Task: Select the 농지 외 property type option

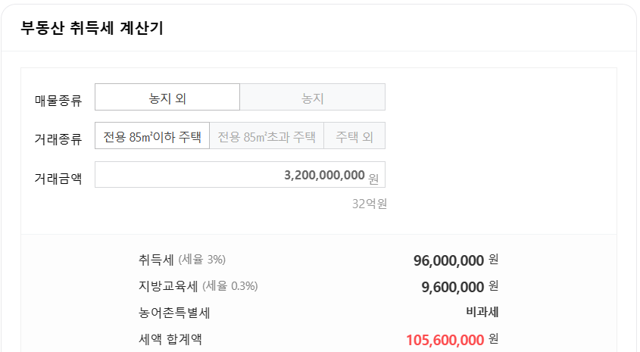Action: tap(167, 97)
